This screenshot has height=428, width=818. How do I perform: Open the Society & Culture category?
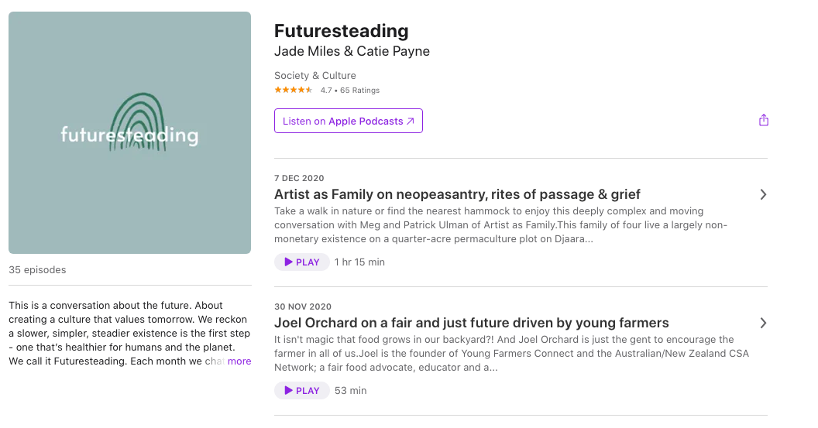pos(315,76)
